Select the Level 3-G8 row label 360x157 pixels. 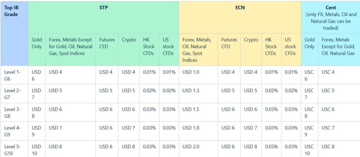pyautogui.click(x=14, y=112)
